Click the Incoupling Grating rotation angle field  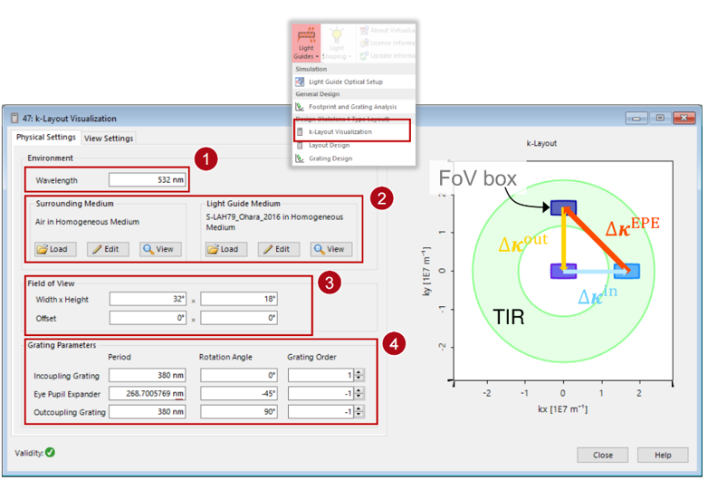pos(239,375)
